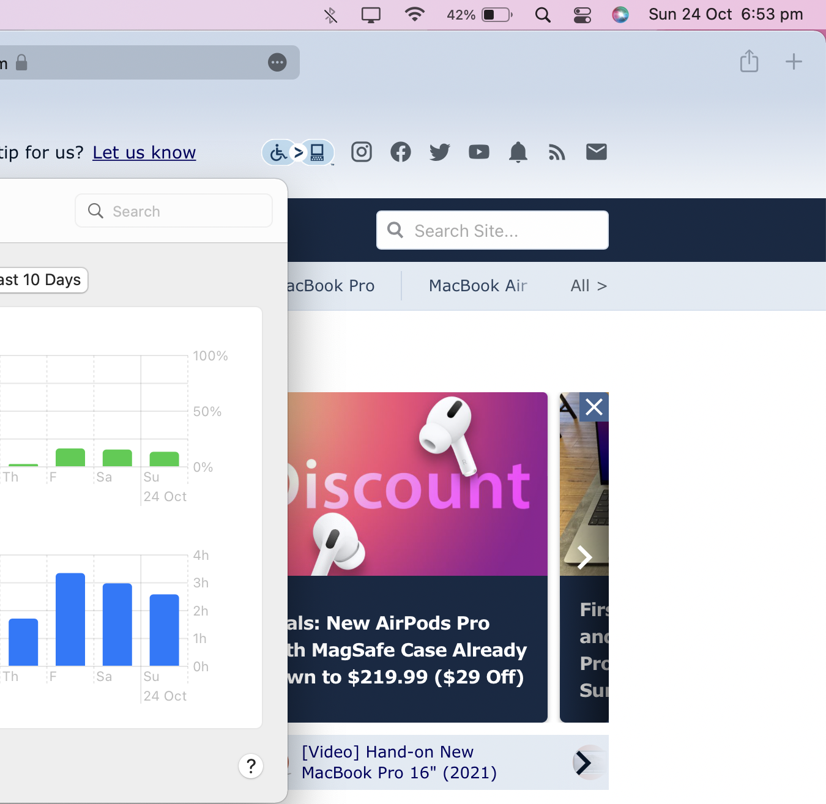Click the lock icon in address bar
Screen dimensions: 826x804
(21, 62)
